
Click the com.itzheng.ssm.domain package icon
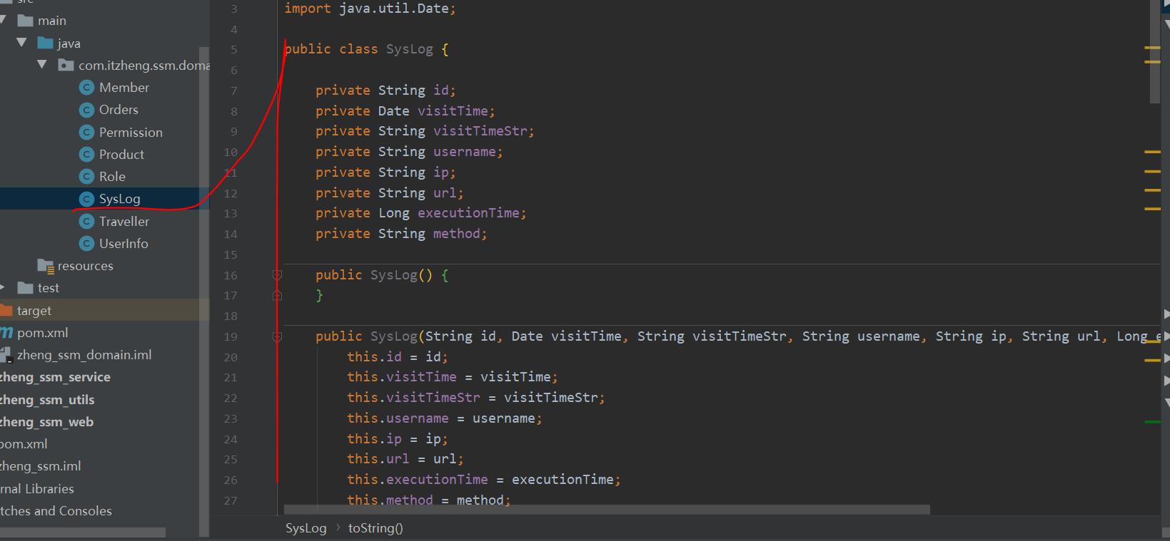[x=66, y=66]
